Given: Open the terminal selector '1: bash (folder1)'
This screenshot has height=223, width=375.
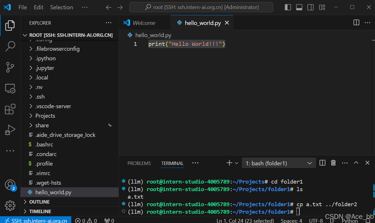Looking at the screenshot, I should (x=279, y=163).
